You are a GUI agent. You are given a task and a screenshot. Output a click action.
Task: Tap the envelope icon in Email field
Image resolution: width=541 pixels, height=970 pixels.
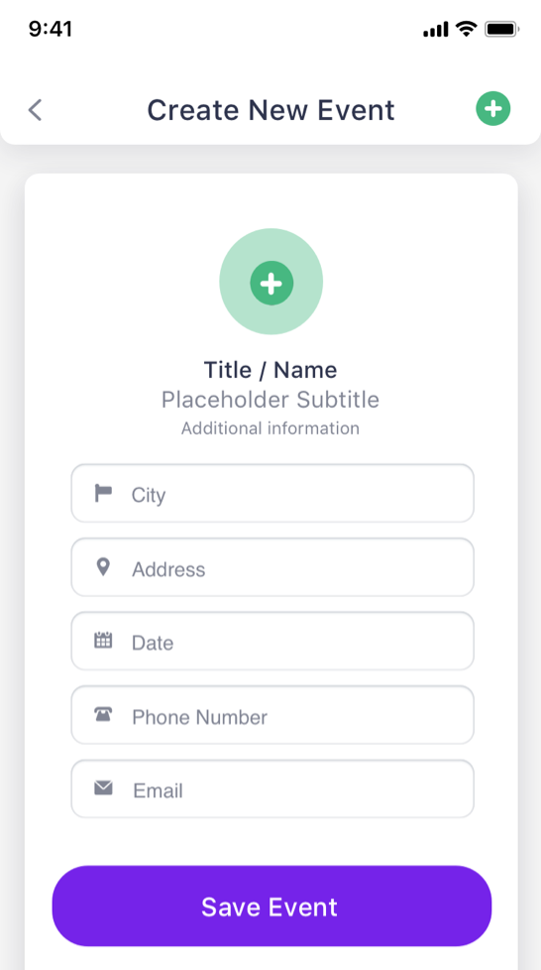[x=103, y=788]
